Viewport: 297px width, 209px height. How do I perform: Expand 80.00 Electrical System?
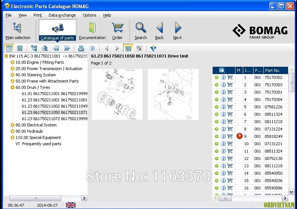click(x=13, y=125)
